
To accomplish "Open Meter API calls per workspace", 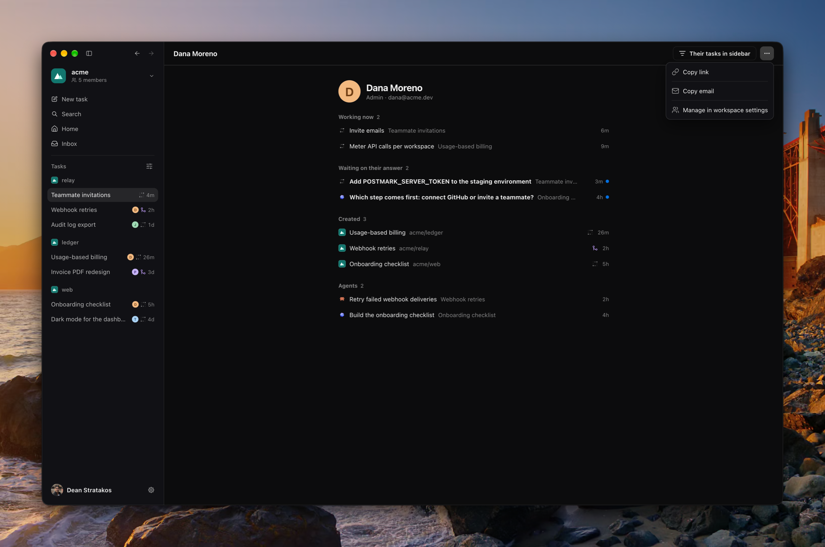I will pos(474,146).
